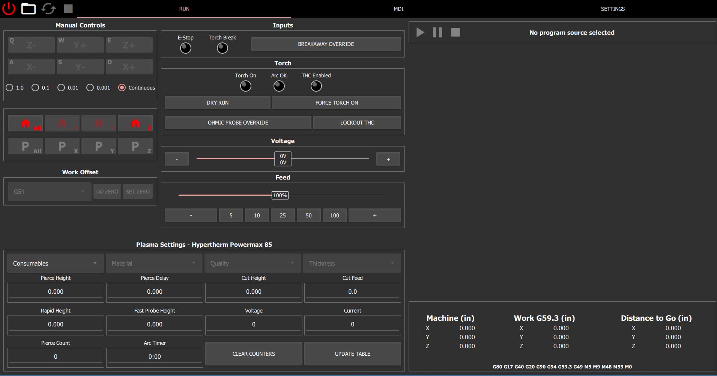Set feed override to 25
This screenshot has height=376, width=717.
pos(283,215)
